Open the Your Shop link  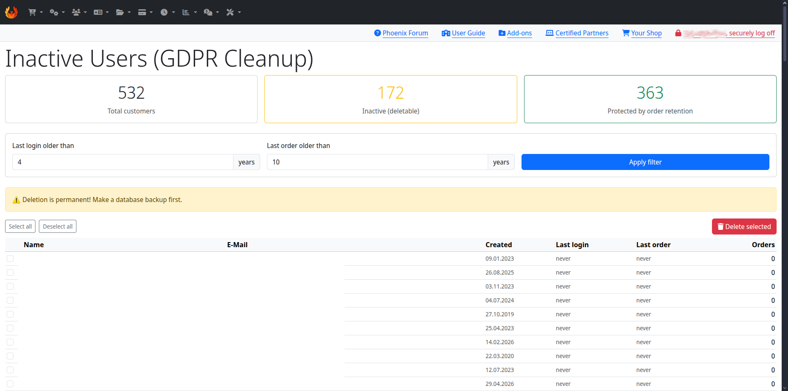[642, 33]
